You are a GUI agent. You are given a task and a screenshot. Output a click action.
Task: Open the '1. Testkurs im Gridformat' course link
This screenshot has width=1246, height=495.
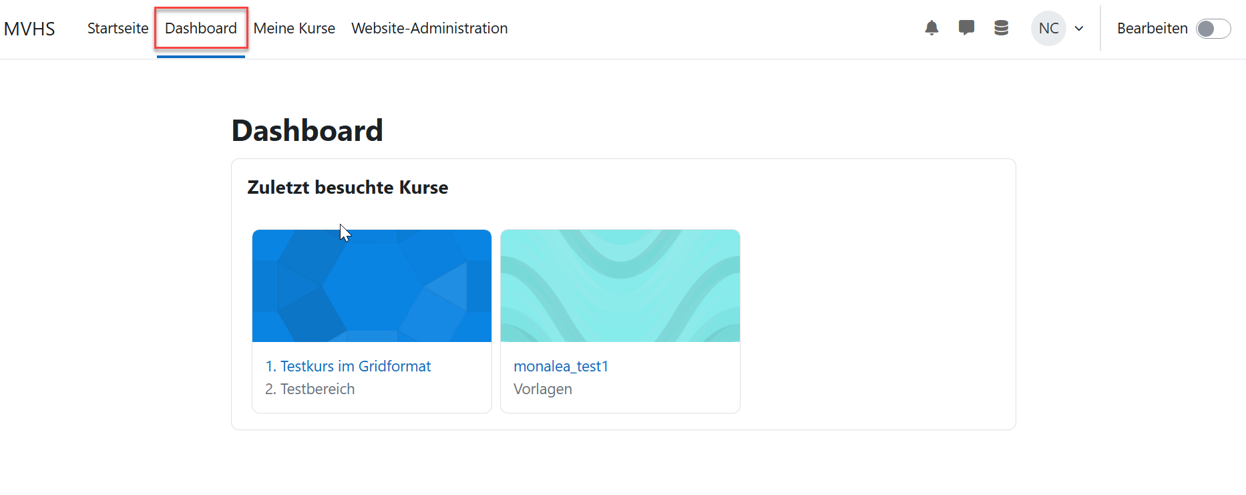tap(348, 366)
